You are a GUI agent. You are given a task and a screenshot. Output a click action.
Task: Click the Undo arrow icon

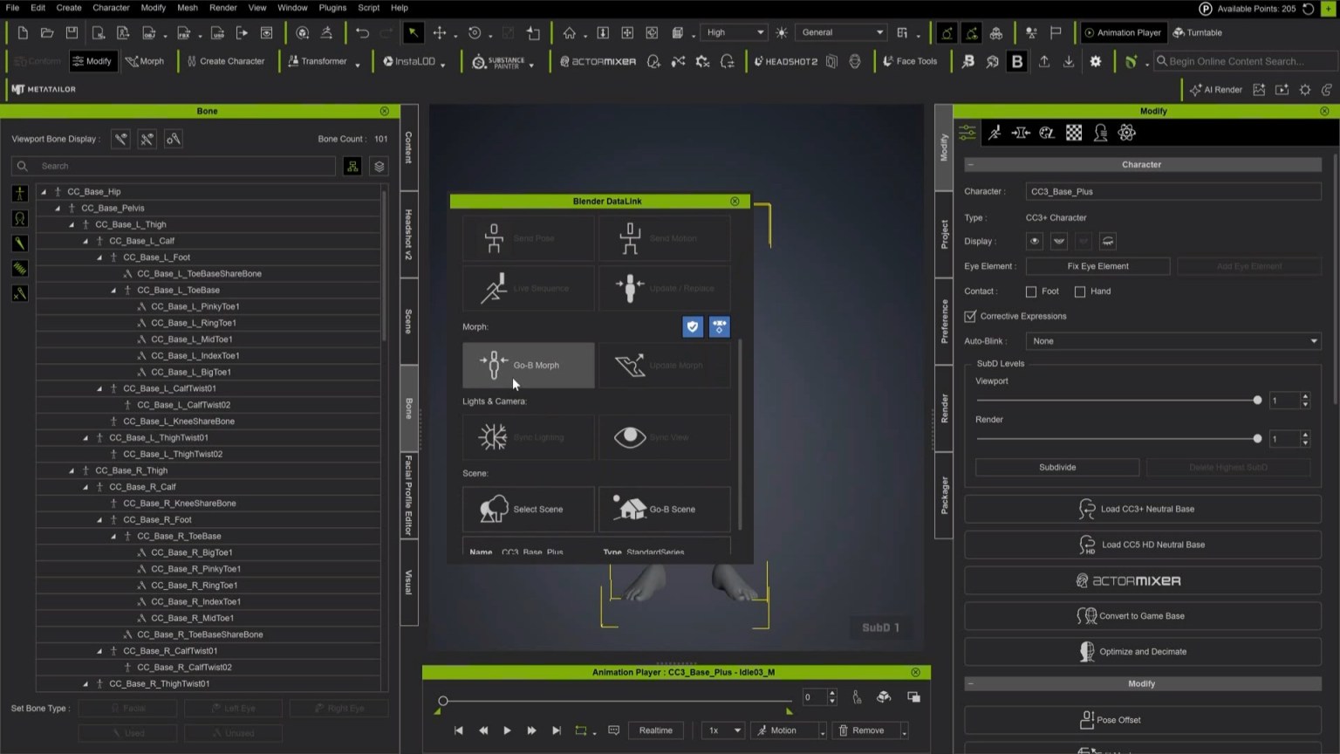(362, 32)
